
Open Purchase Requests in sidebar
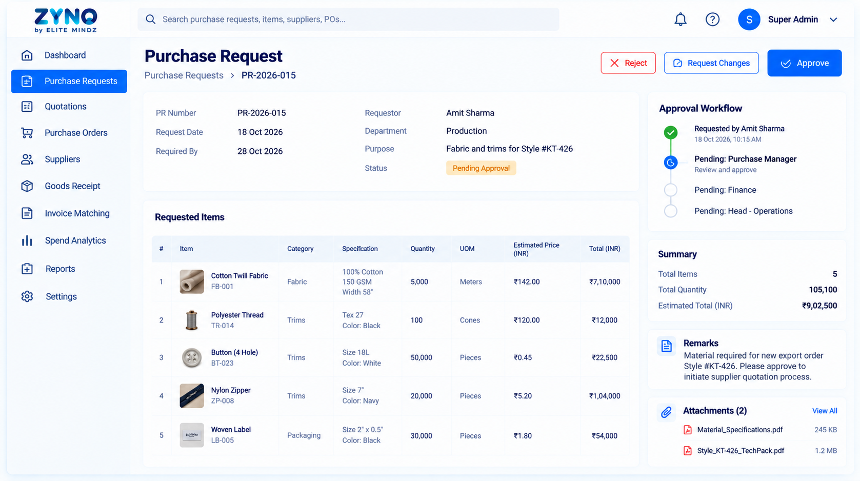pos(69,81)
